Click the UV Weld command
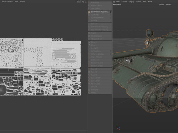This screenshot has height=133, width=178. tap(100, 21)
